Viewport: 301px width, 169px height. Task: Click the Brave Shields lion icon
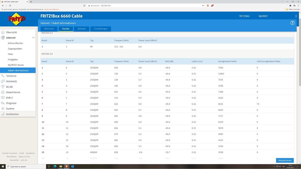pyautogui.click(x=208, y=5)
